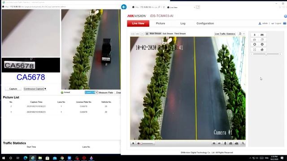Open the Live View tab
Screen dimensions: 287x161
click(x=138, y=23)
